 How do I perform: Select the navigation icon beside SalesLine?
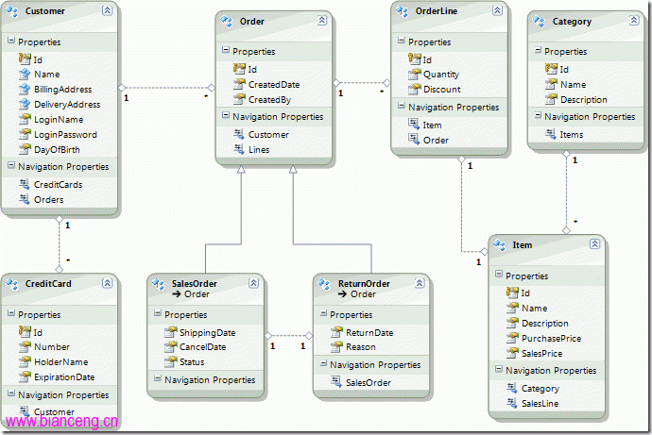tap(512, 403)
